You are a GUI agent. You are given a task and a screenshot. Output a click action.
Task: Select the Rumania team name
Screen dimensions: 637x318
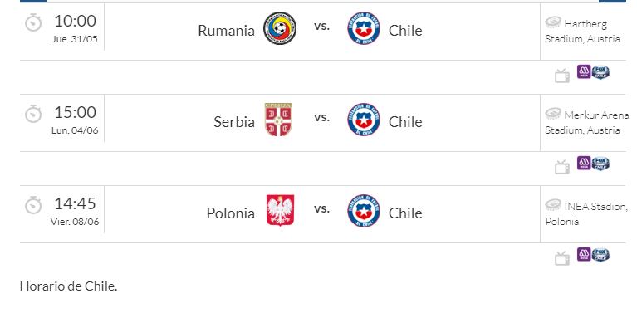[x=226, y=31]
